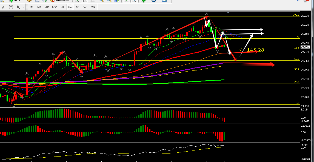314x162 pixels.
Task: Toggle the H1 timeframe button
Action: tap(62, 7)
